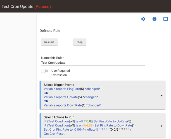Click the Select Trigger Events heading
Image resolution: width=171 pixels, height=139 pixels.
(59, 85)
